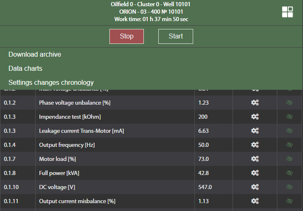Open settings gears for Phase voltage unbalance
The image size is (303, 211).
[x=255, y=103]
